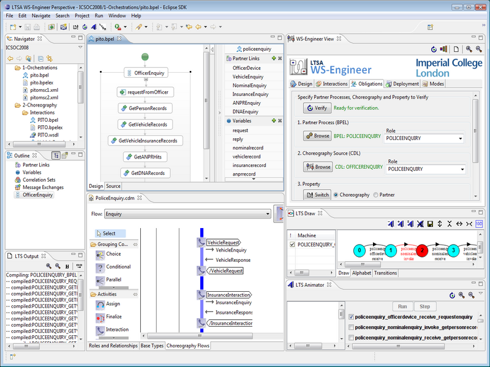Switch to the Transitions tab in LTS Draw
This screenshot has width=490, height=367.
385,273
